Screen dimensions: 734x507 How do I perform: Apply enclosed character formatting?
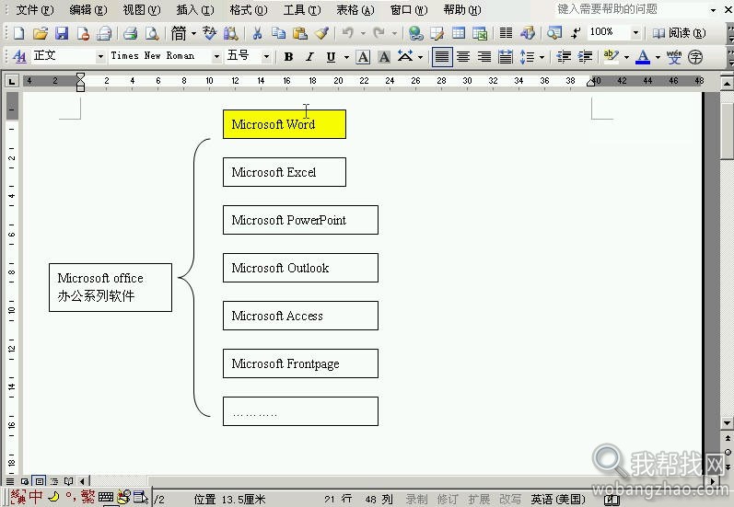[x=695, y=57]
